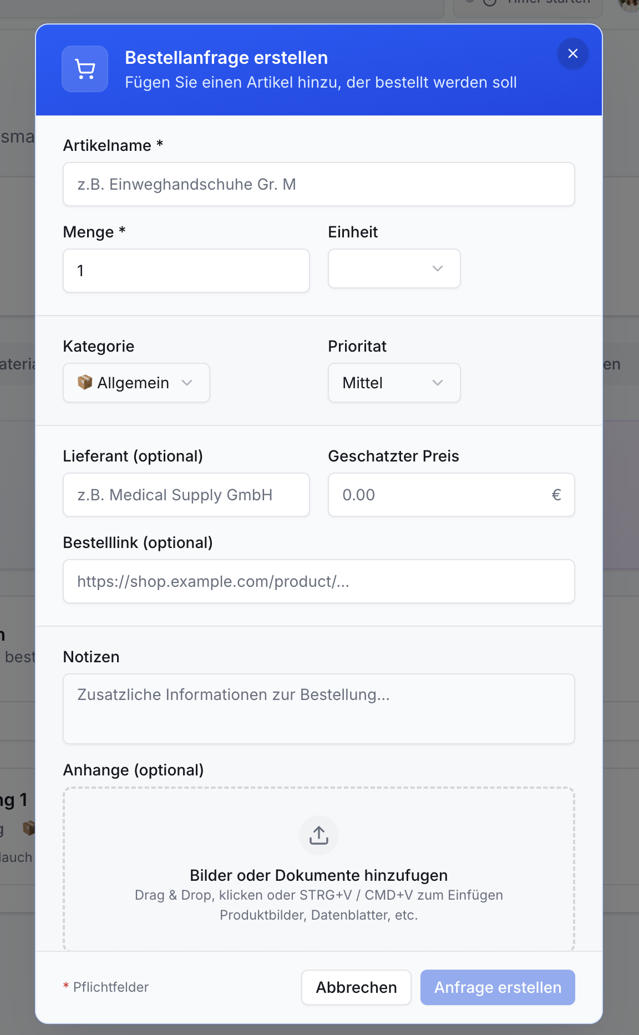Click 'Bilder oder Dokumente hinzufugen' text
Image resolution: width=639 pixels, height=1035 pixels.
coord(319,875)
